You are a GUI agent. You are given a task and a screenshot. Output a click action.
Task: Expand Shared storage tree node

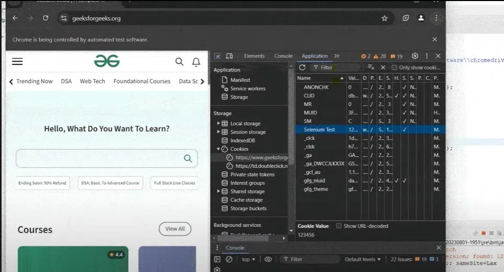click(x=218, y=191)
